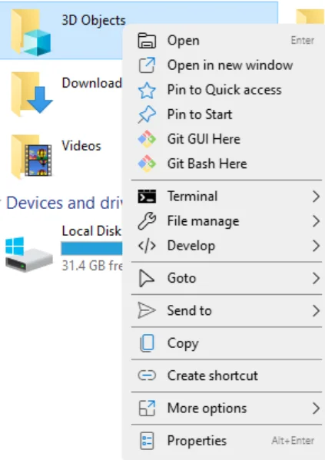Click the Downloads folder icon
Viewport: 325px width, 460px height.
pos(32,94)
